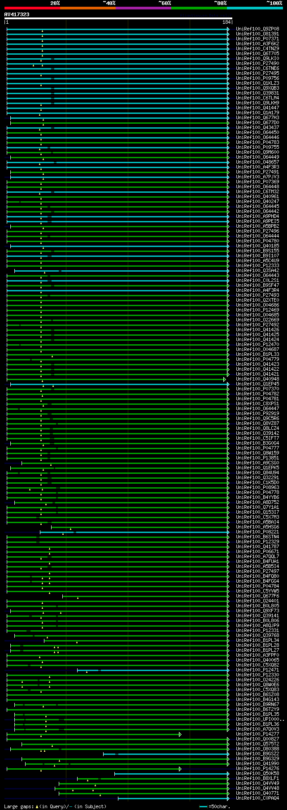Viewport: 287px width, 810px height.
Task: Click the cyan ~100% identity legend segment
Action: click(x=254, y=8)
